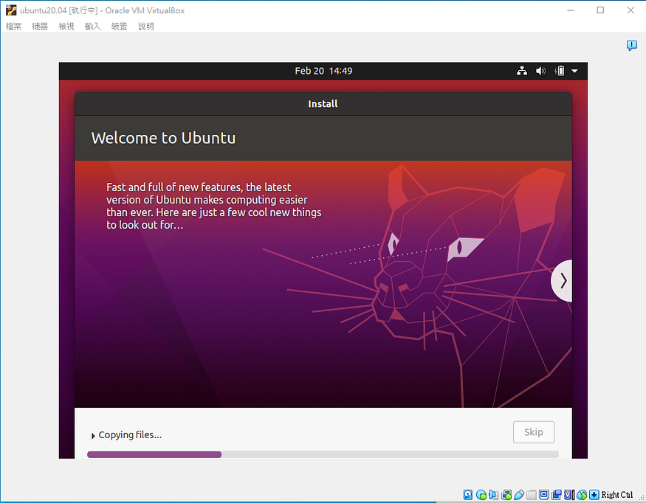Open the audio status icon in VirtualBox status bar
The height and width of the screenshot is (503, 646).
pyautogui.click(x=494, y=494)
